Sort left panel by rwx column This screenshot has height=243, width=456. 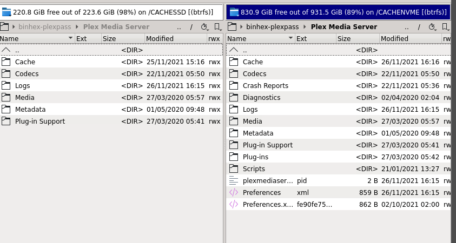coord(215,39)
